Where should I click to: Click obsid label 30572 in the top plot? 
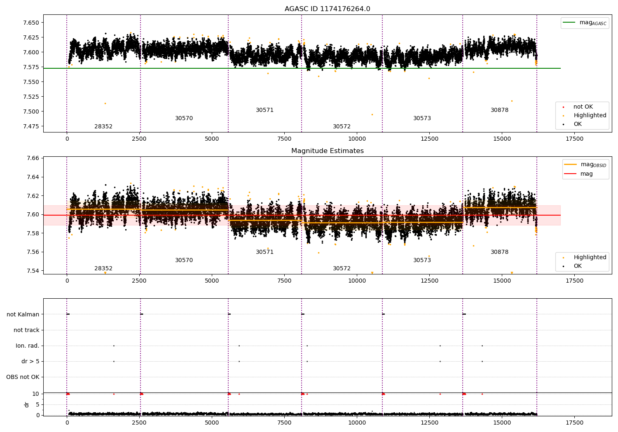342,127
